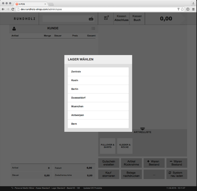Image resolution: width=197 pixels, height=191 pixels.
Task: Collapse the Artikelliste panel handle
Action: click(142, 129)
